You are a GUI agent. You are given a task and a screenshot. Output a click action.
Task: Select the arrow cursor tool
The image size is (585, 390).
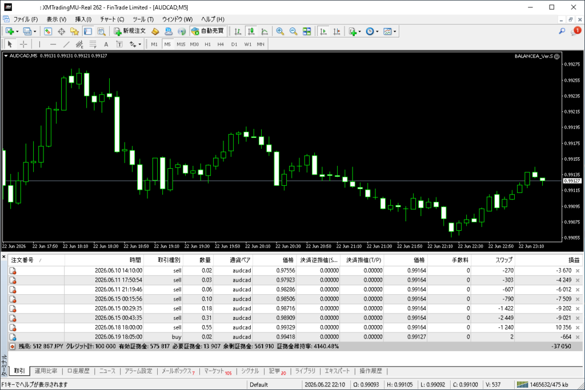[10, 44]
